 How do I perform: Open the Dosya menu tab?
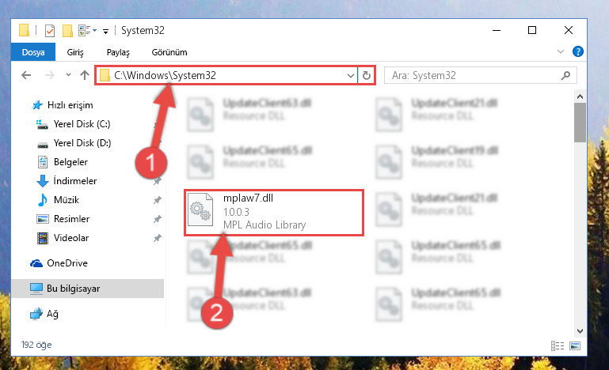point(33,52)
